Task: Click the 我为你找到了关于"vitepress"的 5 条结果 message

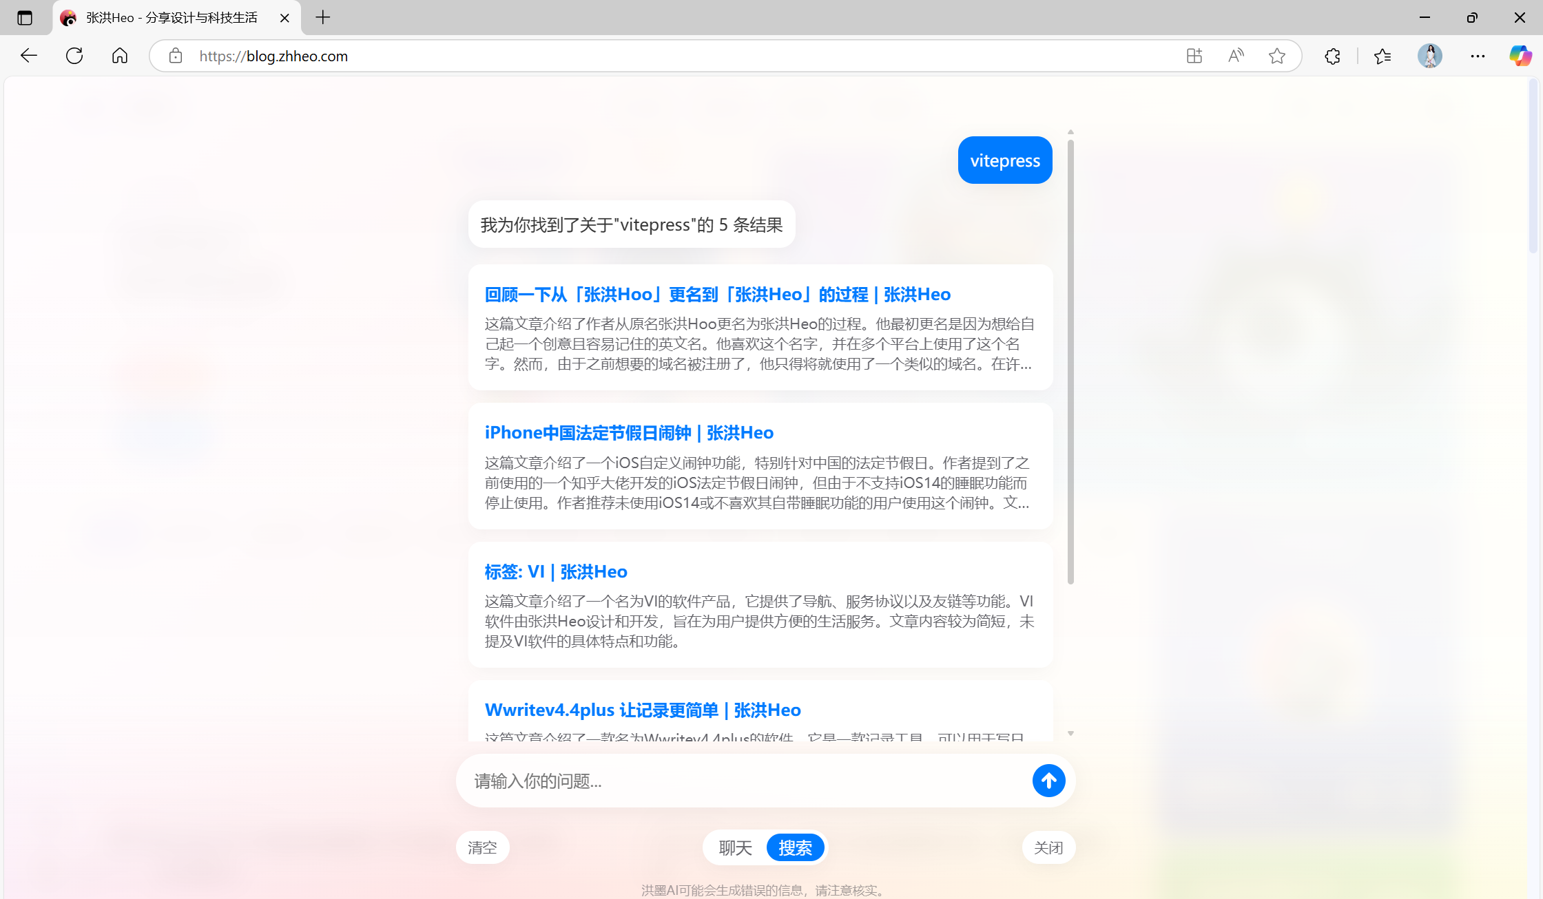Action: [x=632, y=224]
